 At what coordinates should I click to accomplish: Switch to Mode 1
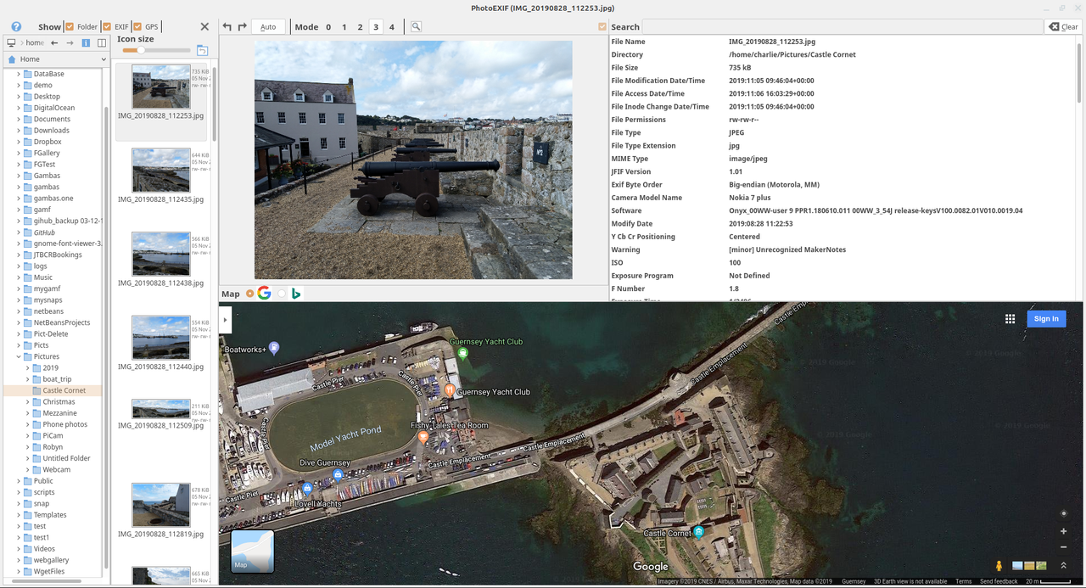[x=344, y=27]
